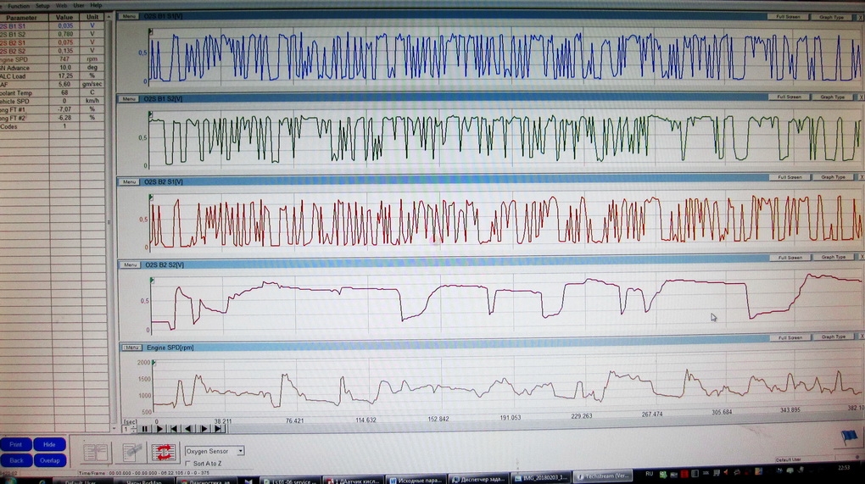The image size is (865, 484).
Task: Click Graph Type on O2S B1 S2 graph
Action: point(833,97)
